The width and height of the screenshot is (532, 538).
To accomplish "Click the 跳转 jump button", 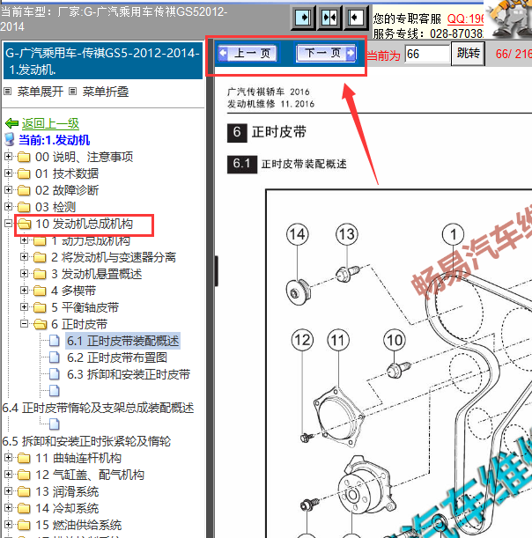I will point(469,53).
